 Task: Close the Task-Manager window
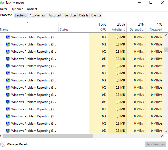coord(163,3)
